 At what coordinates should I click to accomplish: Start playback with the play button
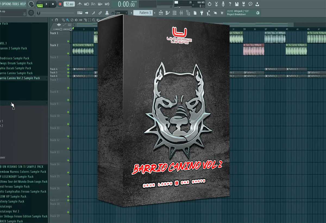47,4
